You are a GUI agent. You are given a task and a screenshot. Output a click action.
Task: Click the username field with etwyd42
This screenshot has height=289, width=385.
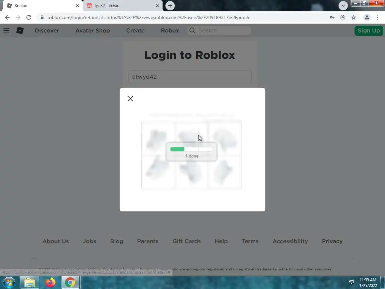[189, 77]
